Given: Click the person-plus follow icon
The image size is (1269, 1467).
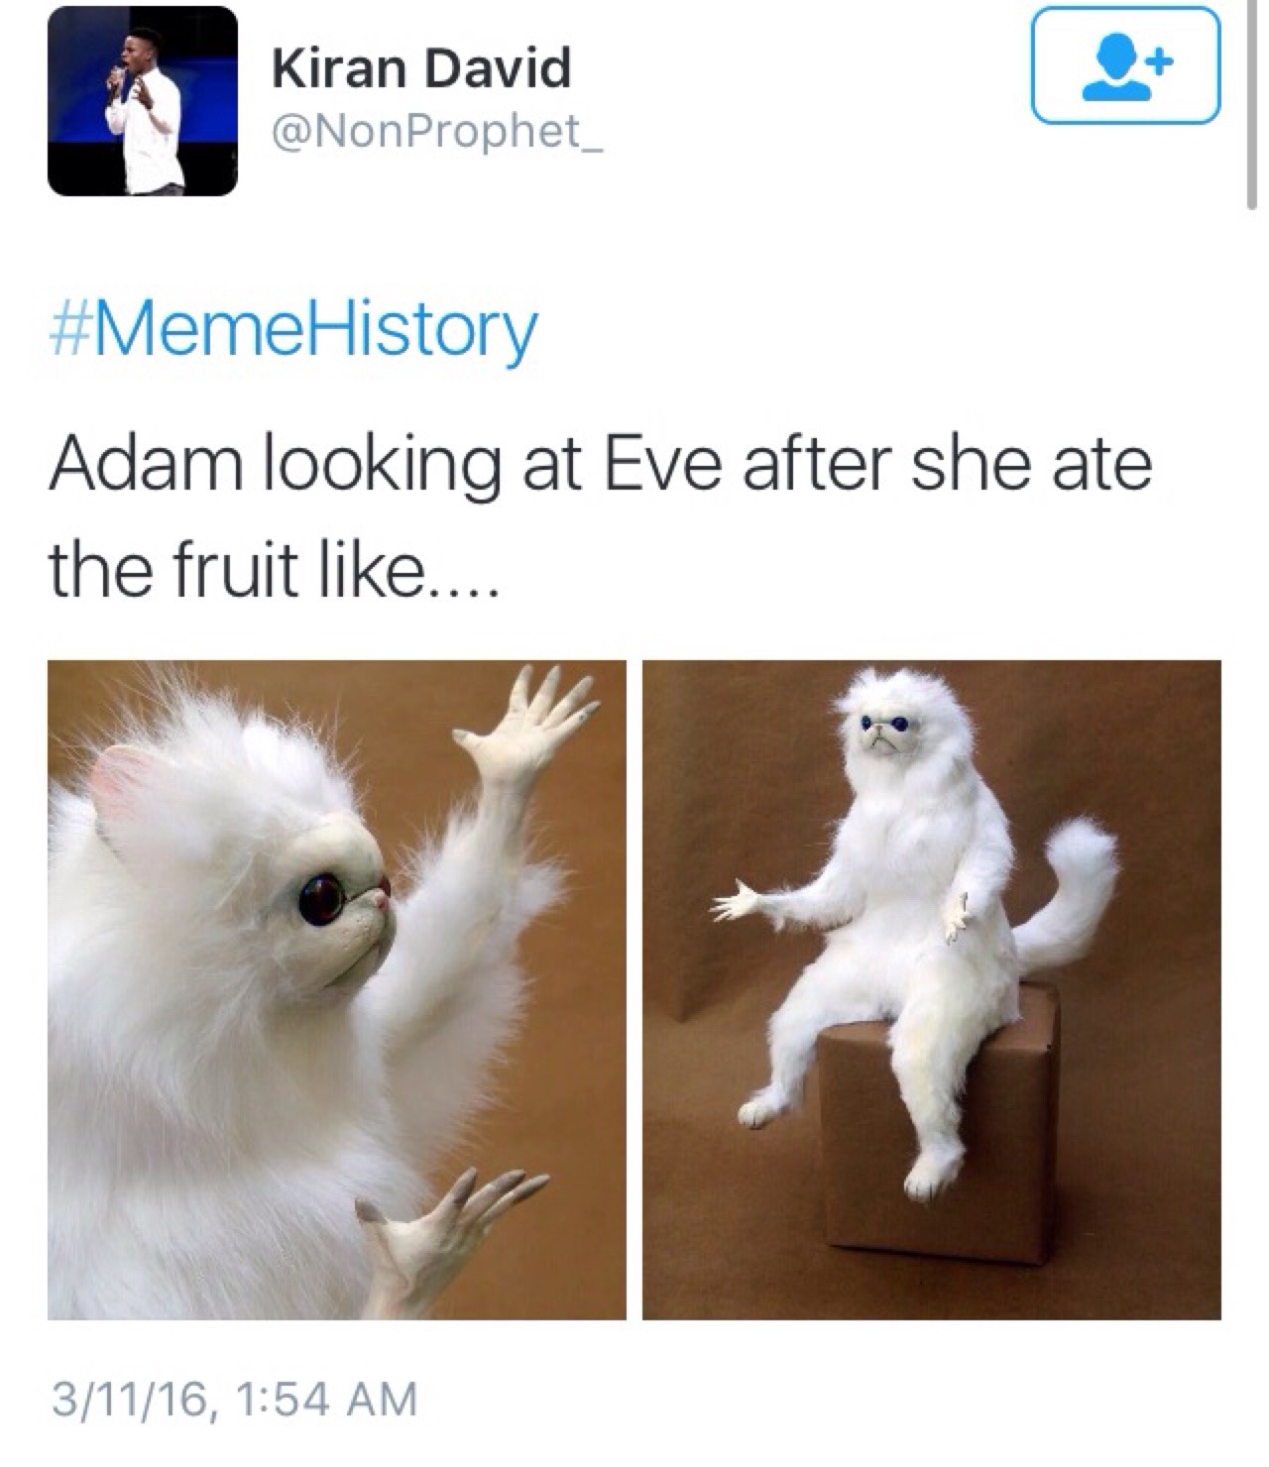Looking at the screenshot, I should tap(1128, 66).
